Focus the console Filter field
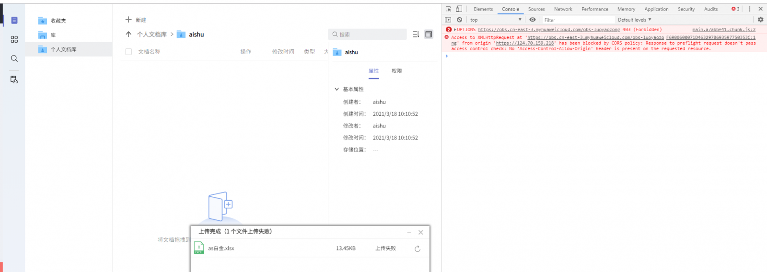 (x=579, y=20)
